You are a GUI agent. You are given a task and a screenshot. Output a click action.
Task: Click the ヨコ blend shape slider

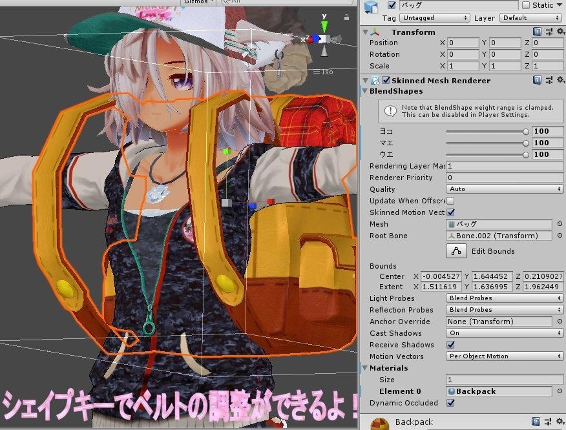pyautogui.click(x=487, y=132)
